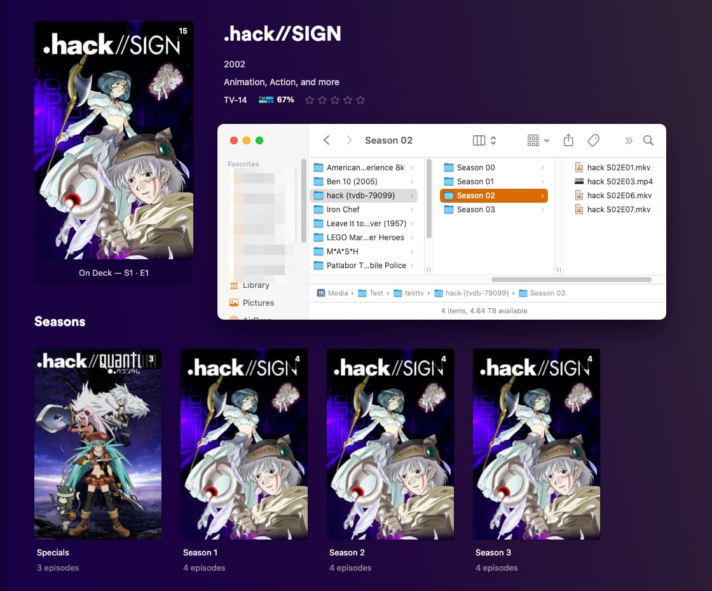Viewport: 712px width, 591px height.
Task: Rate .hack//SIGN two stars
Action: coord(322,100)
